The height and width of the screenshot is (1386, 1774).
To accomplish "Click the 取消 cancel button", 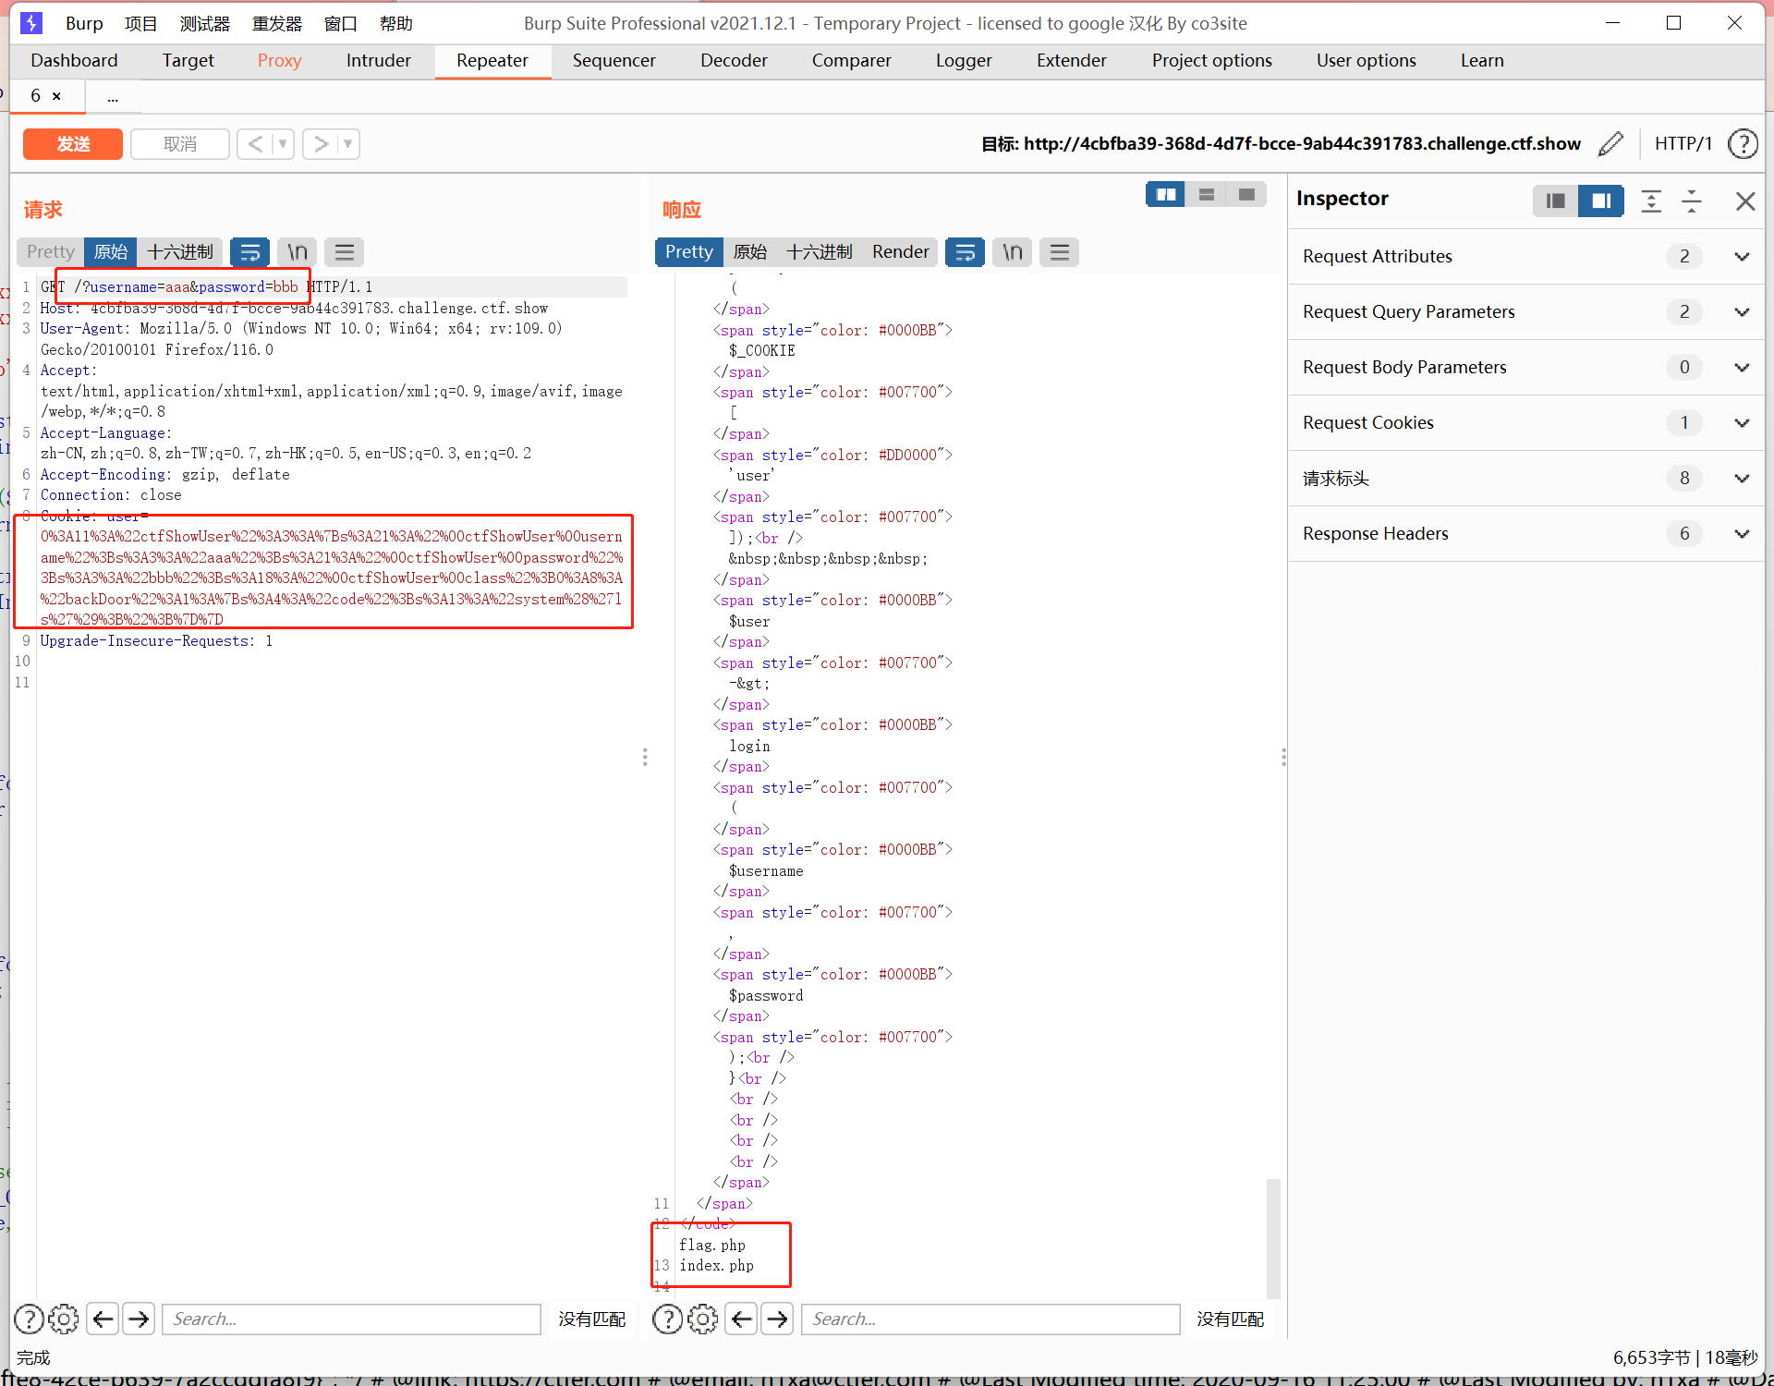I will click(x=180, y=144).
